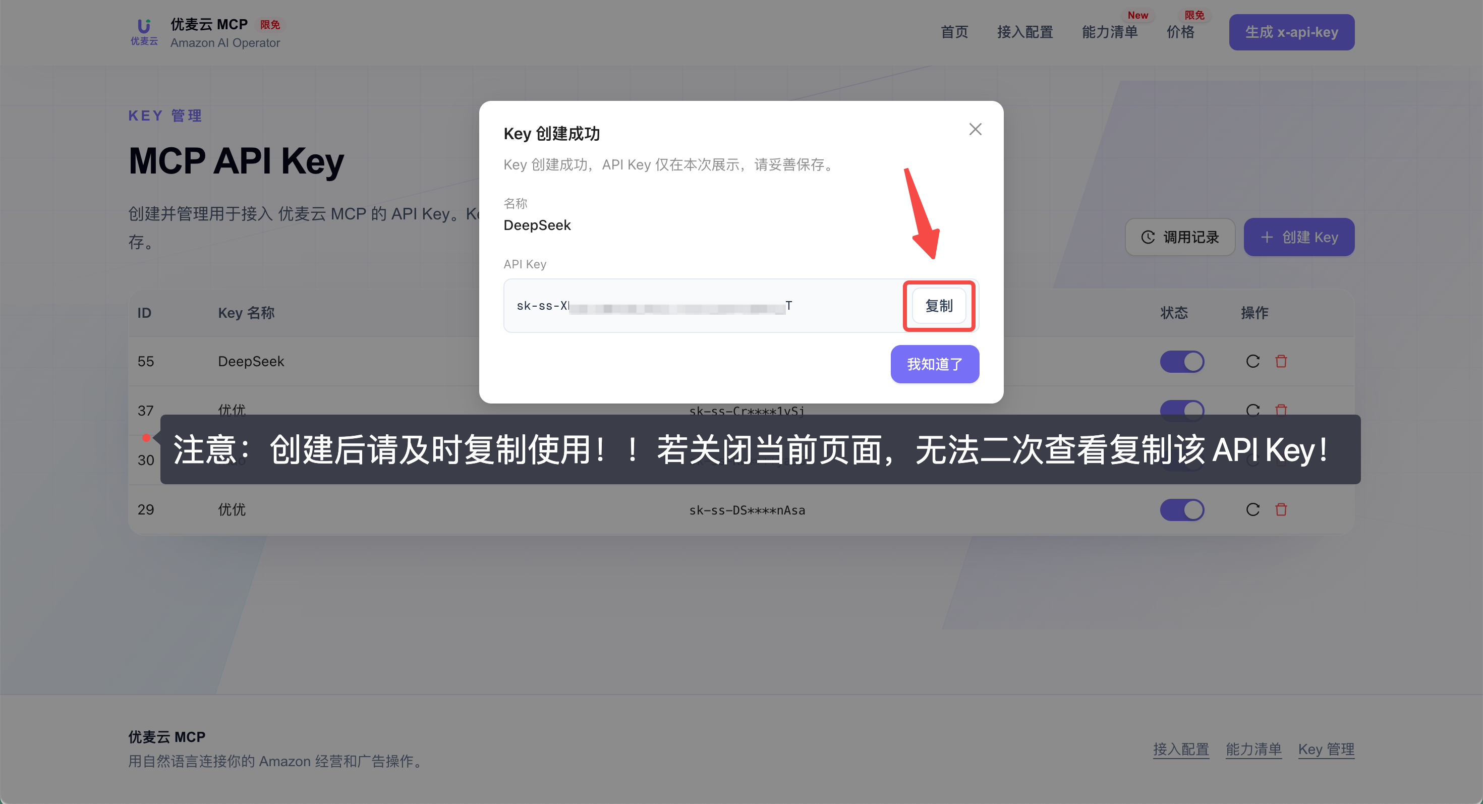Click the 状态 column header

point(1173,313)
